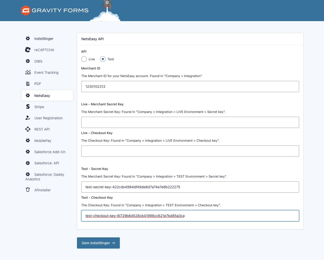Image resolution: width=324 pixels, height=260 pixels.
Task: Click the PDF document icon
Action: 28,83
